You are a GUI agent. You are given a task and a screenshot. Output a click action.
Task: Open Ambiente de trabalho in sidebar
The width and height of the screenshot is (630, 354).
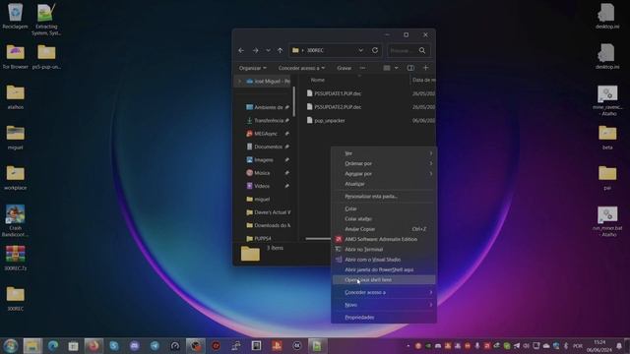[268, 107]
